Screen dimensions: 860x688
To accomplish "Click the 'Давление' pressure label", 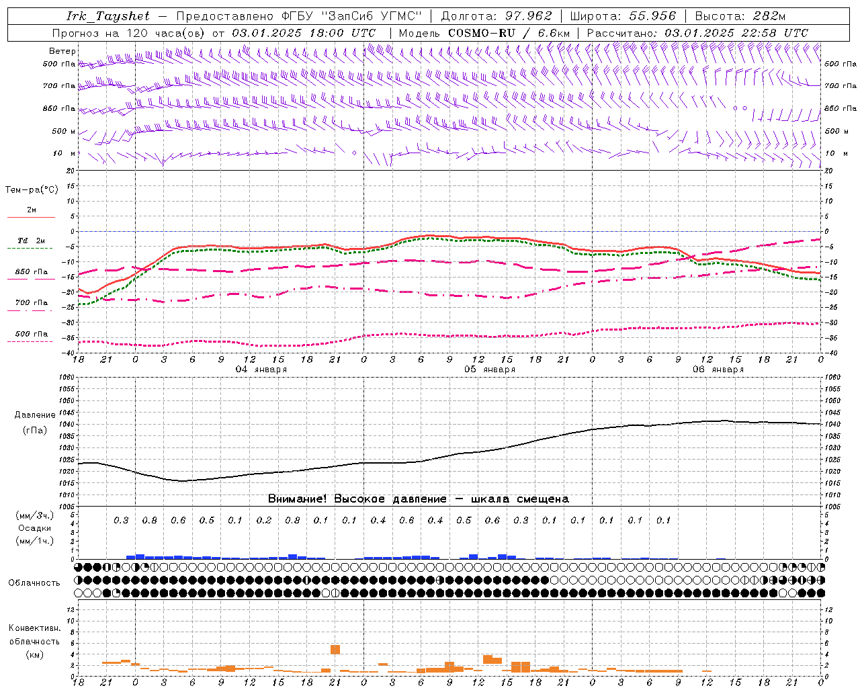I will [x=35, y=415].
